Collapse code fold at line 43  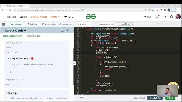(x=80, y=64)
